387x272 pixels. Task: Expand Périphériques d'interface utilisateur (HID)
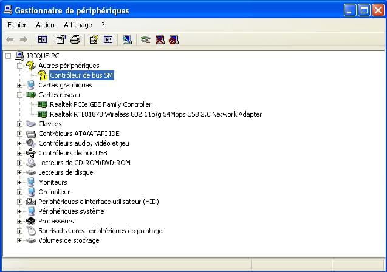pyautogui.click(x=19, y=202)
